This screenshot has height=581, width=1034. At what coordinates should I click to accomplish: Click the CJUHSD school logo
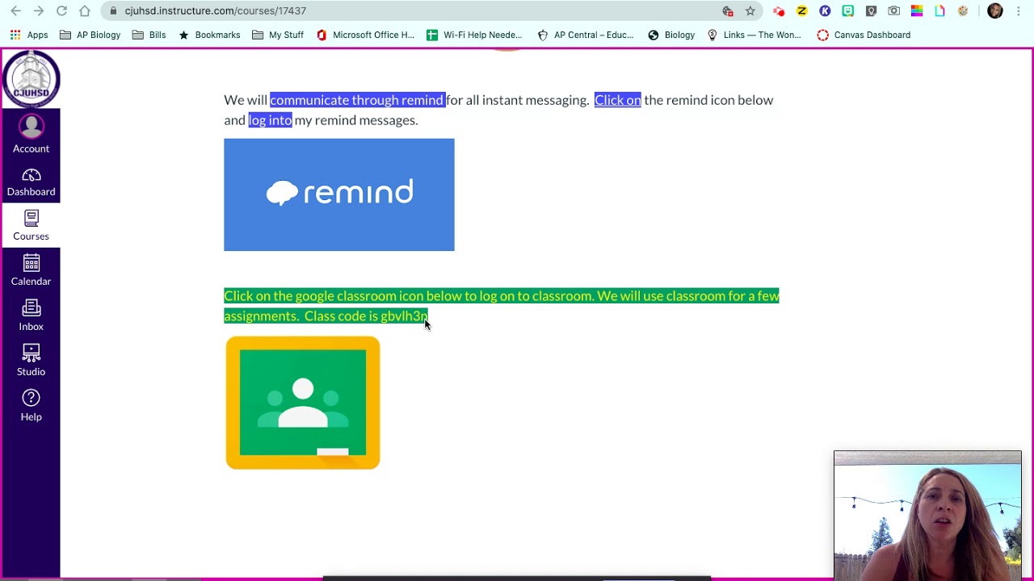pos(31,79)
